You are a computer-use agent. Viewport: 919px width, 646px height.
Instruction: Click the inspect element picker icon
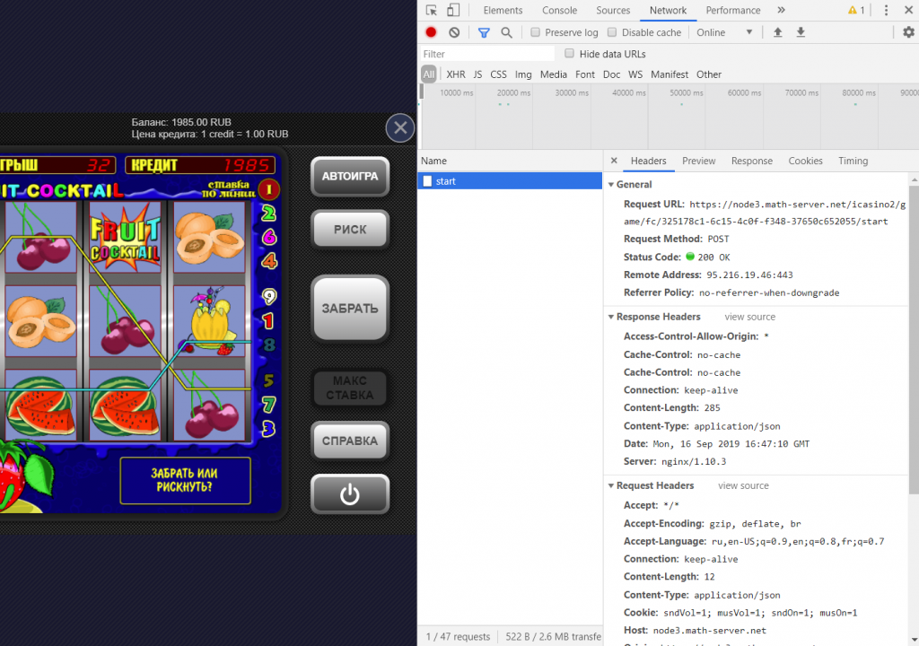pos(432,11)
